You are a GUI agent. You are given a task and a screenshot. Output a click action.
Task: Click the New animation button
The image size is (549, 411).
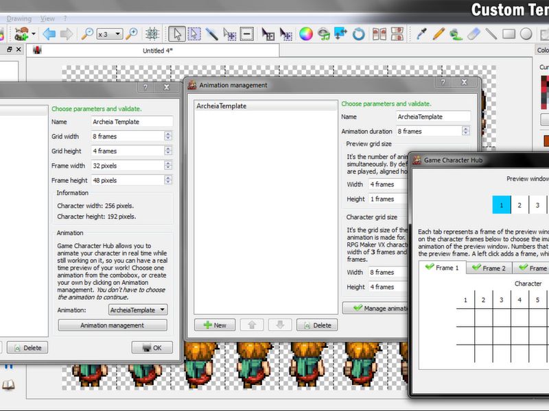point(215,325)
